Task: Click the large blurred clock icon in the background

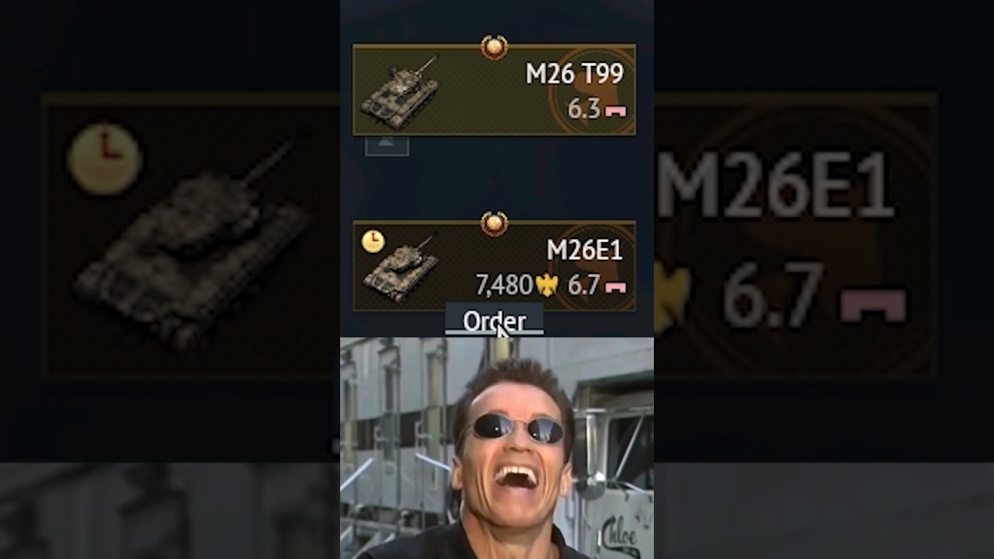Action: tap(104, 158)
